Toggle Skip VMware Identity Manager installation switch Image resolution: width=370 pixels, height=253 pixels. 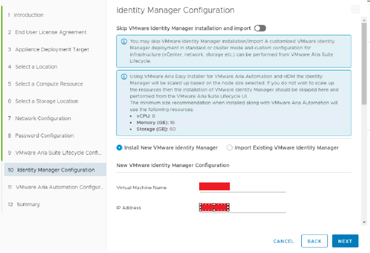260,28
